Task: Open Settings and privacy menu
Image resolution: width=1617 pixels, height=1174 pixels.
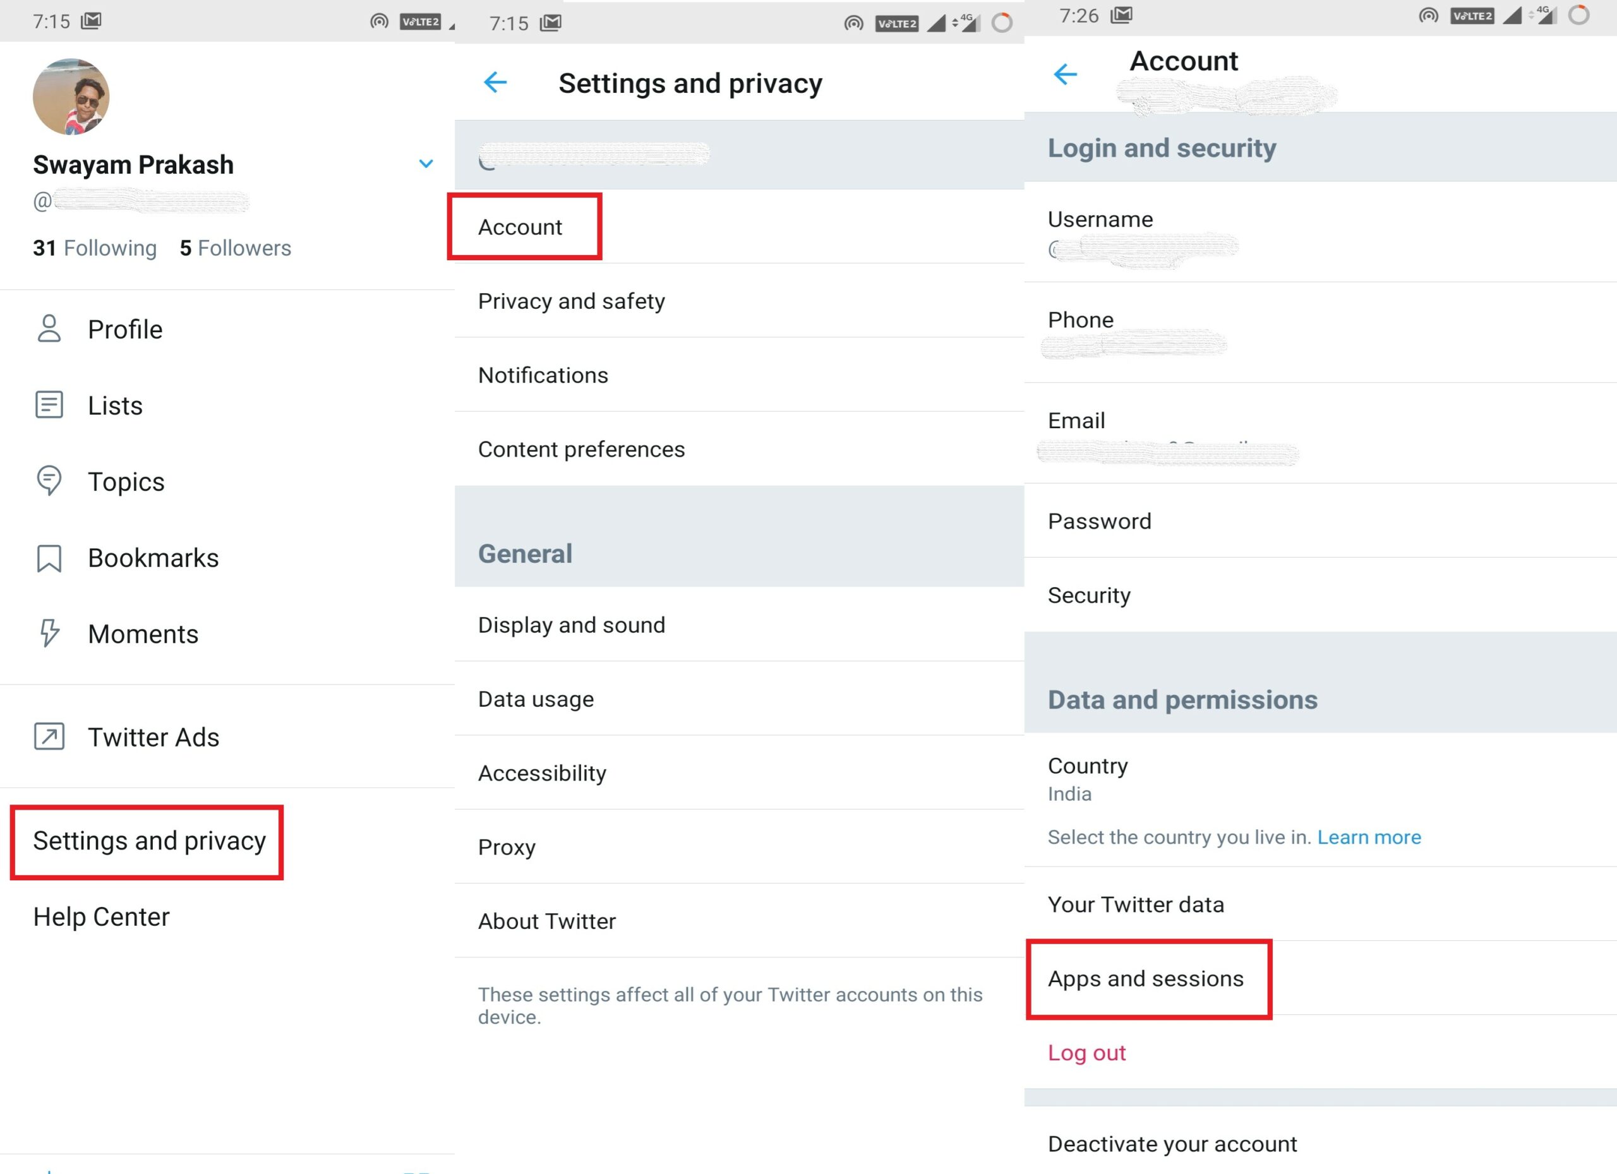Action: click(150, 841)
